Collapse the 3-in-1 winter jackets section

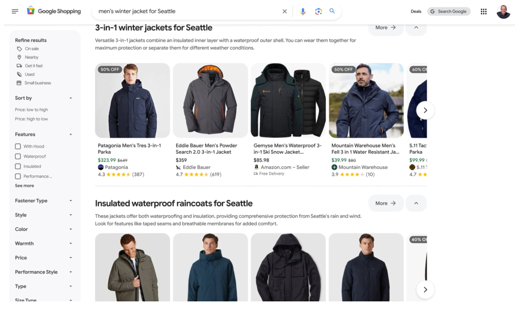point(416,28)
